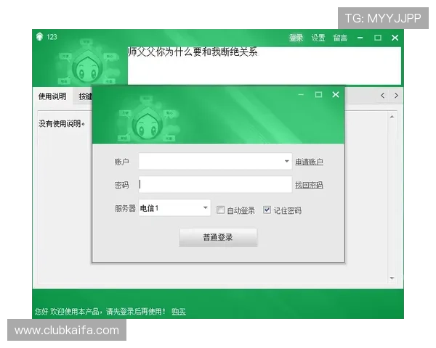The width and height of the screenshot is (436, 348).
Task: Click the 购买 link in status bar
Action: pos(179,312)
